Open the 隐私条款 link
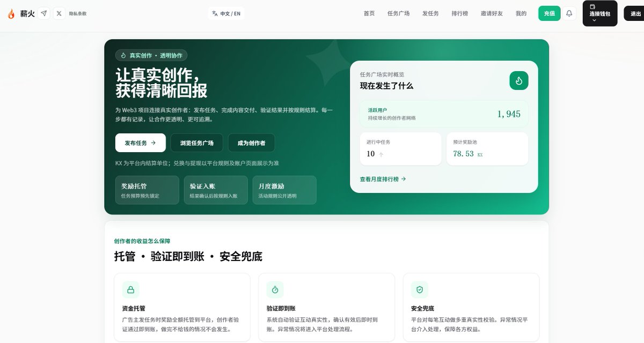 (77, 13)
